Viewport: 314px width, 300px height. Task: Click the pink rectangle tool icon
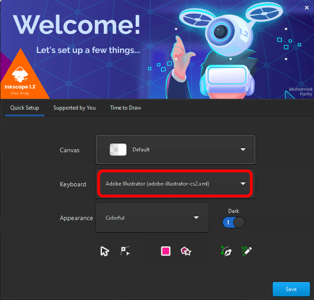[x=166, y=251]
